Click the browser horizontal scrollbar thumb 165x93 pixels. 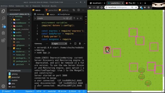pos(110,91)
